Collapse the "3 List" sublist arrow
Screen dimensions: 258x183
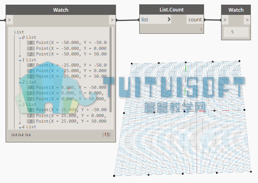click(x=20, y=105)
